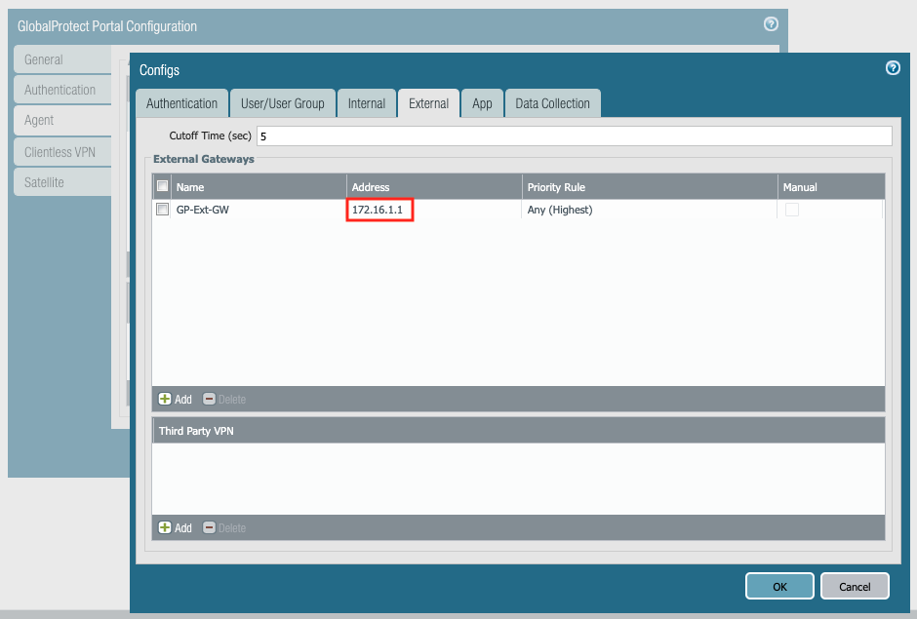Screen dimensions: 917x619
Task: Open help in Configs dialog
Action: pos(893,68)
